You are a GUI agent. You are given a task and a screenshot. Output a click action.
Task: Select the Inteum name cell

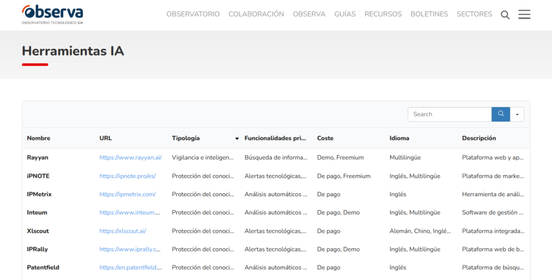coord(37,212)
